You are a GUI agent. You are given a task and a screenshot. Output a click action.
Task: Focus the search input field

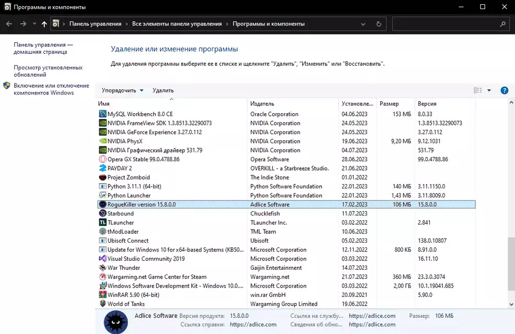point(446,24)
